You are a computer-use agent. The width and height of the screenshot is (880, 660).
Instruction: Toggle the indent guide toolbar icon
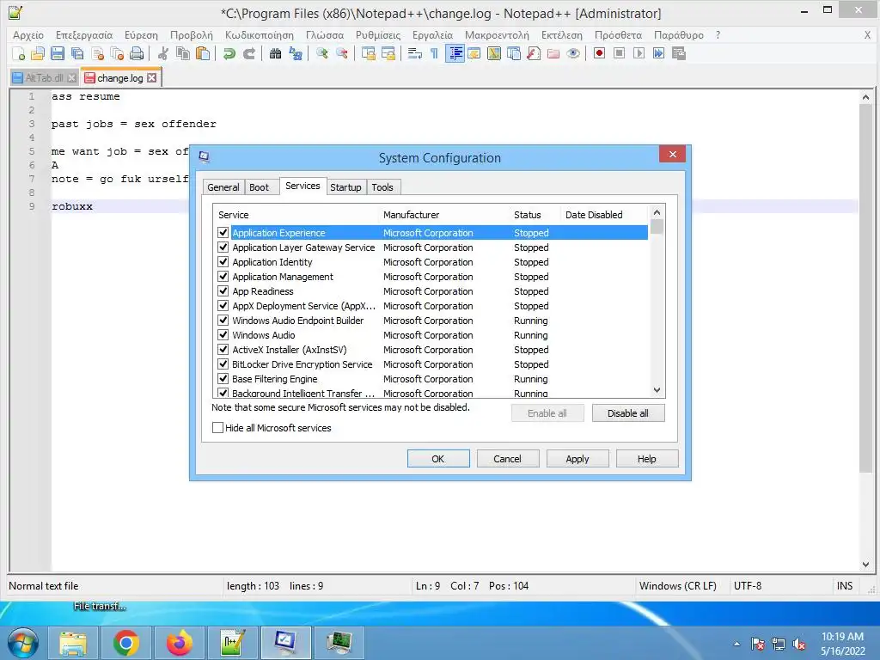click(455, 53)
